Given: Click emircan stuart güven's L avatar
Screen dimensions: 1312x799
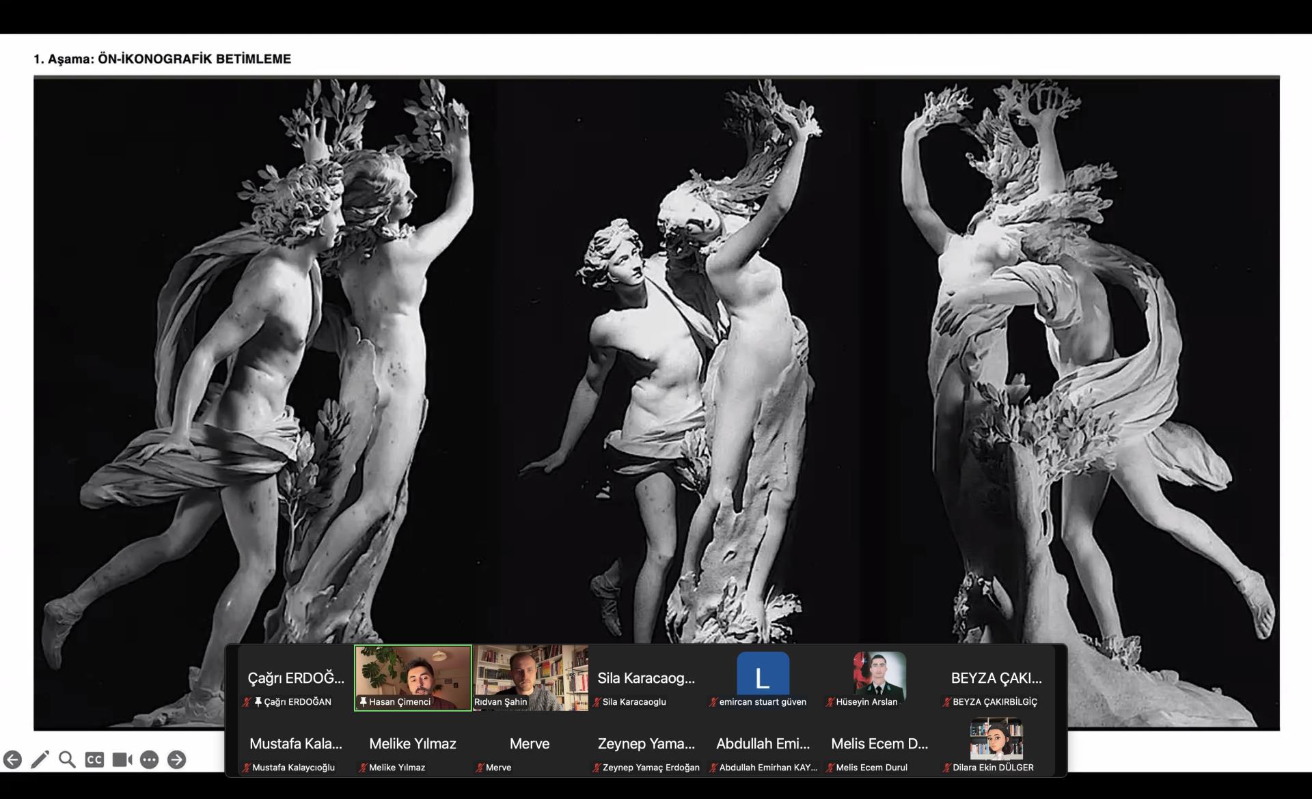Looking at the screenshot, I should [x=763, y=673].
